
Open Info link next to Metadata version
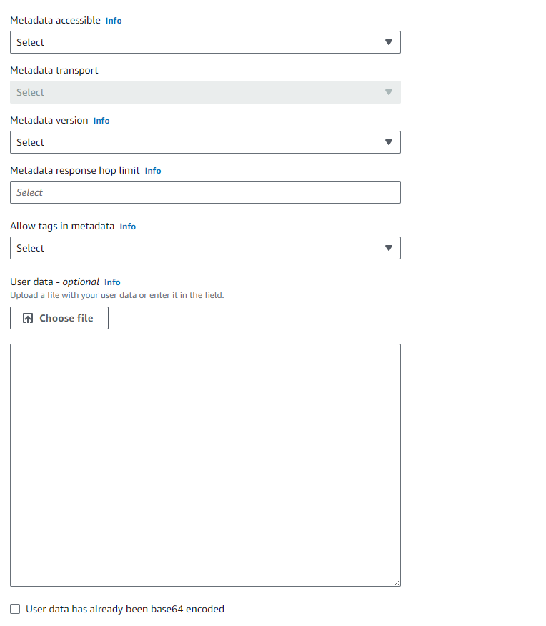101,121
